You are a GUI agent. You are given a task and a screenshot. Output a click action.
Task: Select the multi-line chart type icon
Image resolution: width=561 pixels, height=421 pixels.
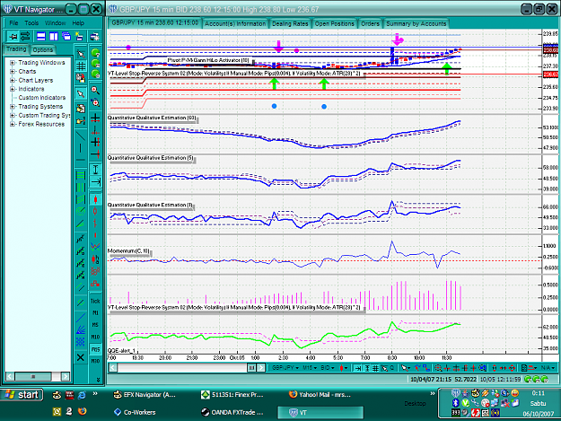[x=95, y=247]
